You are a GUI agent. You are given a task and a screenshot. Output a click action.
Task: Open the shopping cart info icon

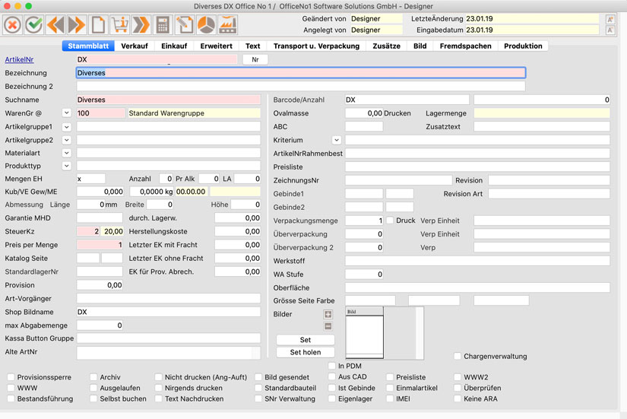pos(119,25)
